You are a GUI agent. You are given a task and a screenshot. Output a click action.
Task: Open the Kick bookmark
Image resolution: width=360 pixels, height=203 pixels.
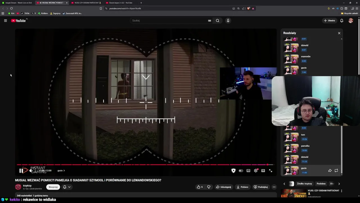coord(11,13)
